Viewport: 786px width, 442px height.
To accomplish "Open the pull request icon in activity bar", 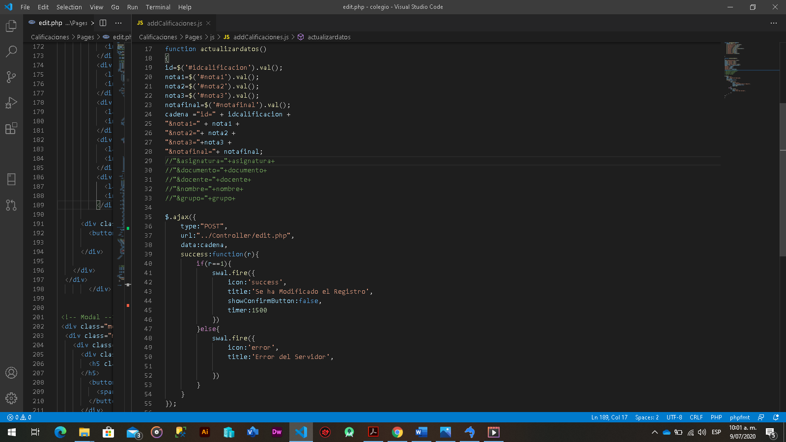I will [11, 205].
